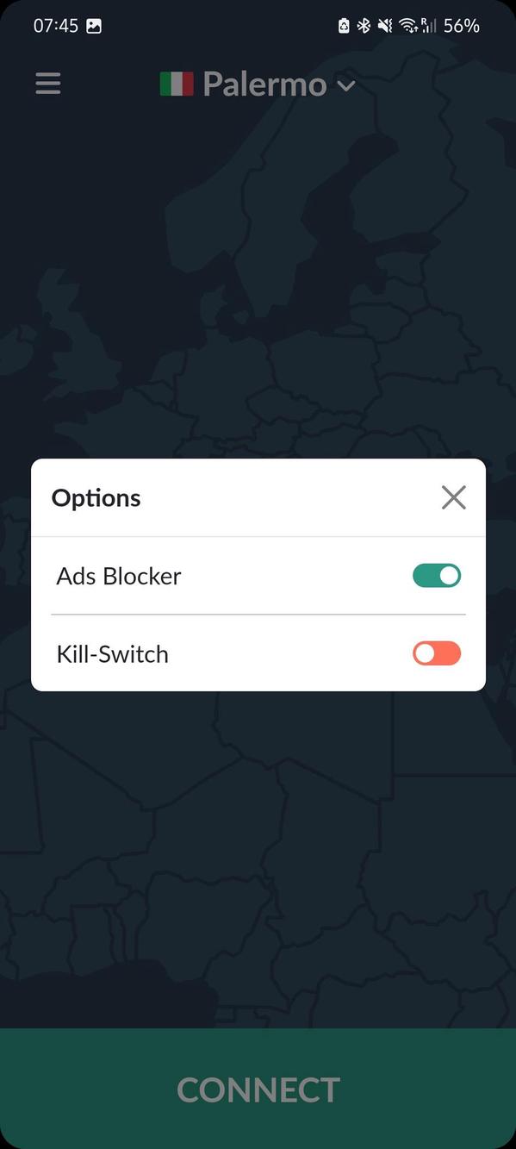Tap the muted sound icon
The image size is (516, 1149).
point(385,25)
